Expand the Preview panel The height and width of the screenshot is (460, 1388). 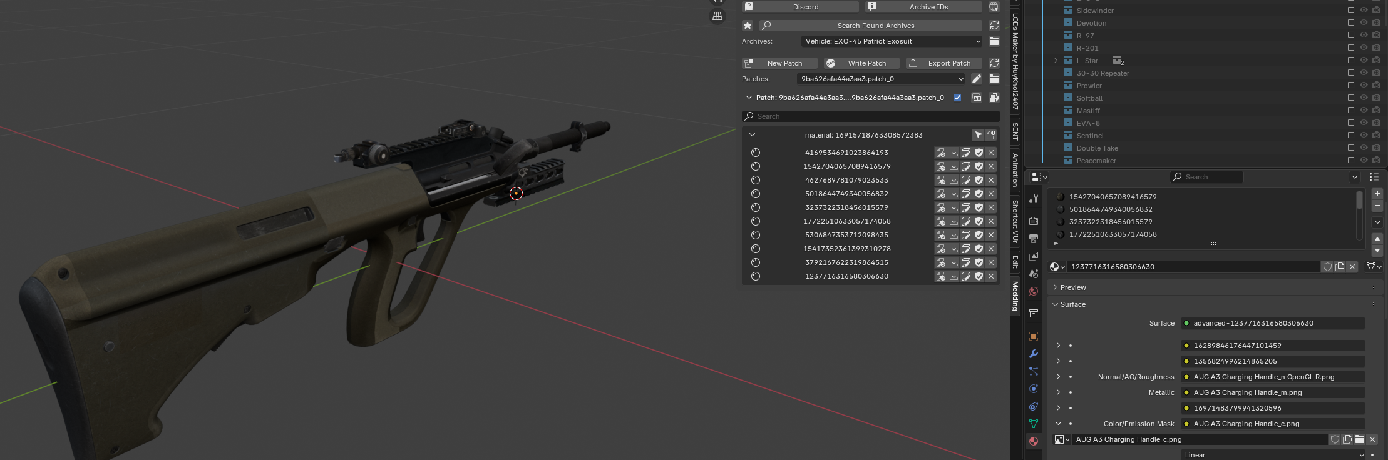point(1056,287)
